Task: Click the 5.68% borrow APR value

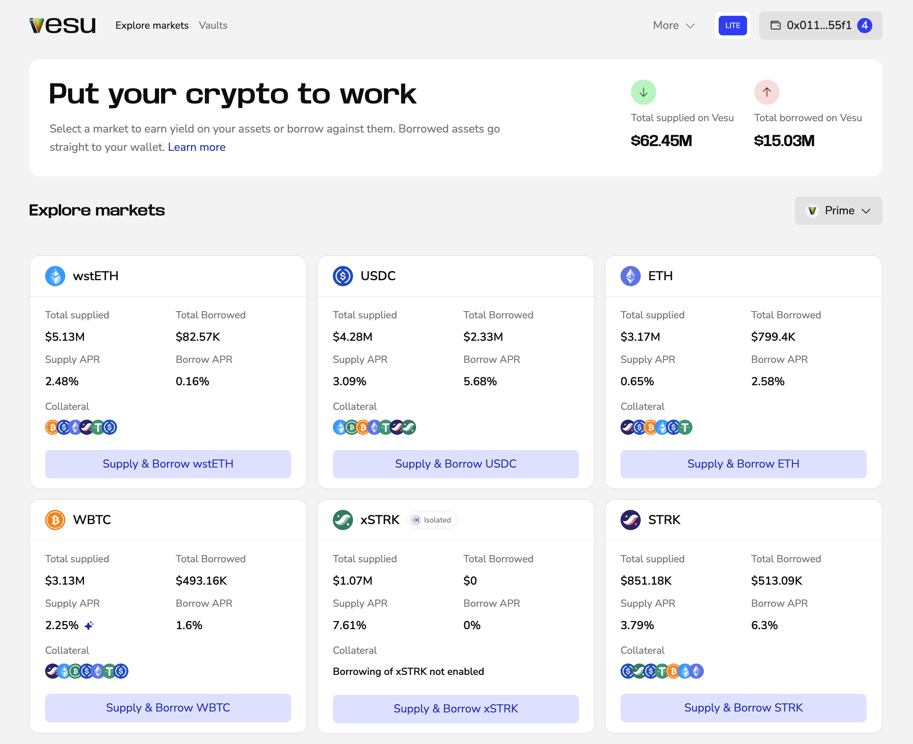Action: click(480, 381)
